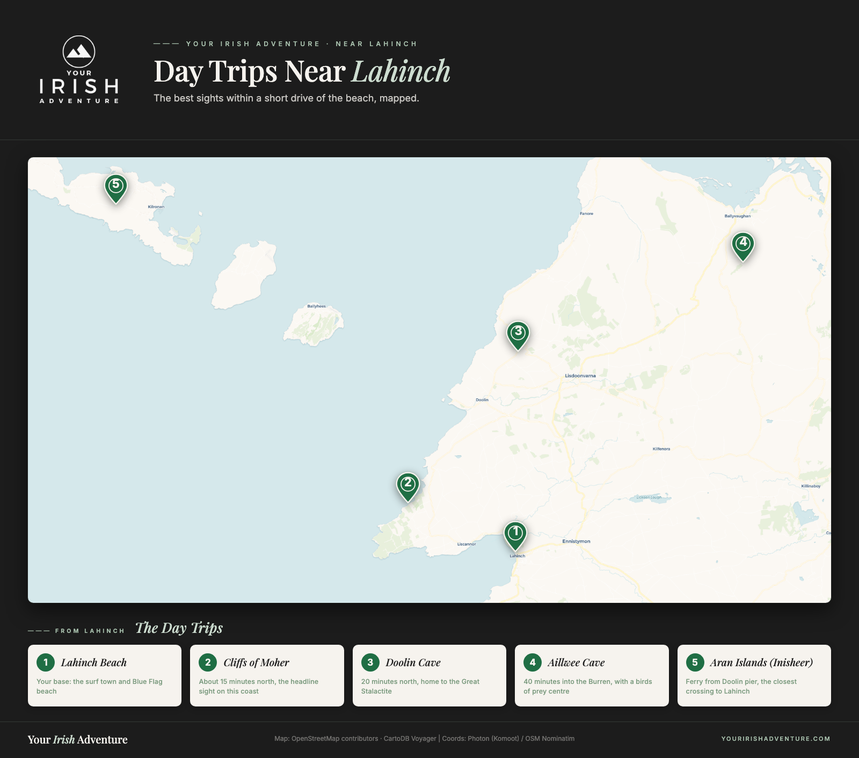Image resolution: width=859 pixels, height=758 pixels.
Task: Visit YOURIRISHADVENTURE.COM footer link
Action: (776, 739)
